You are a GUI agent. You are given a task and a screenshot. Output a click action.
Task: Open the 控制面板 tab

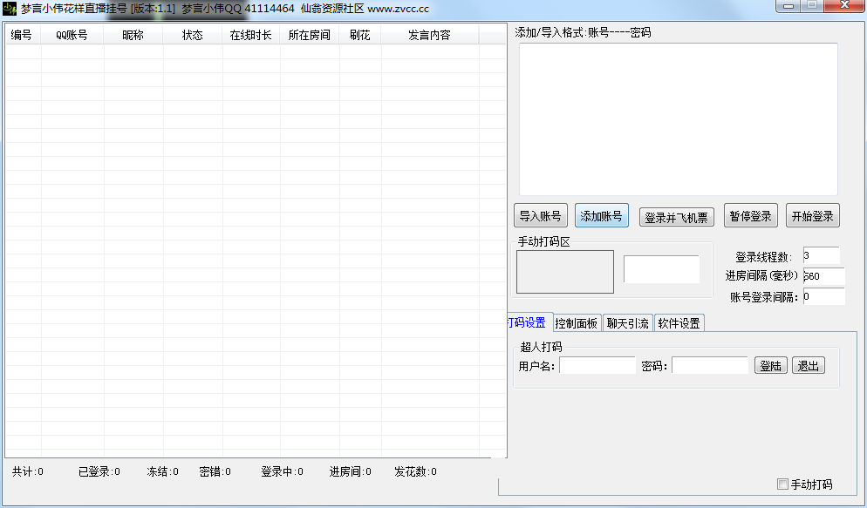pyautogui.click(x=577, y=323)
